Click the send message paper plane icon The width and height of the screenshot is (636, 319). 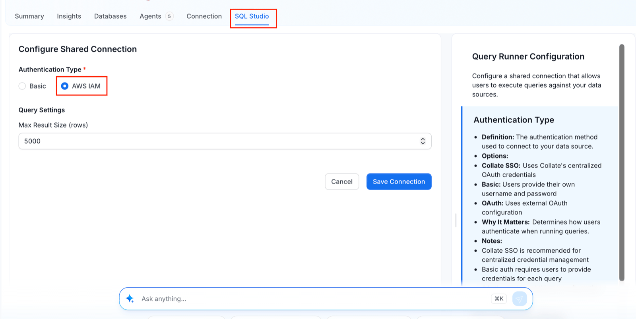point(520,299)
